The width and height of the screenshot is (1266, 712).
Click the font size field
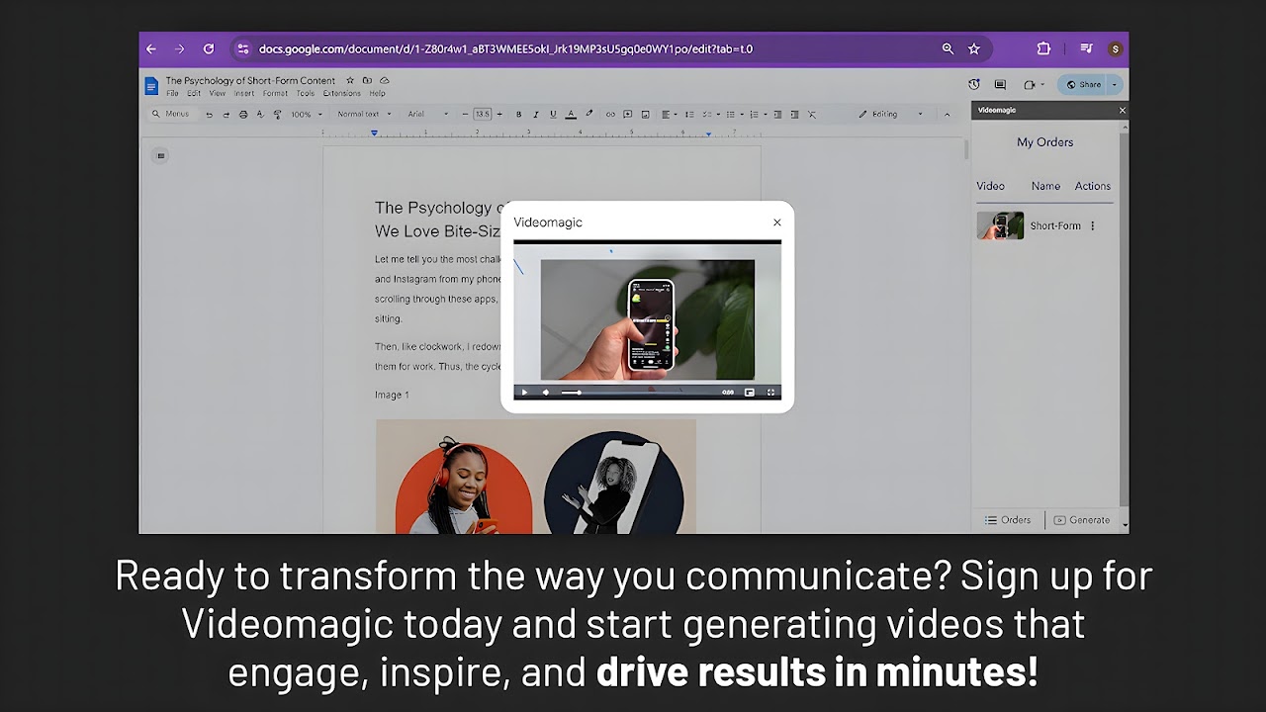(x=483, y=115)
